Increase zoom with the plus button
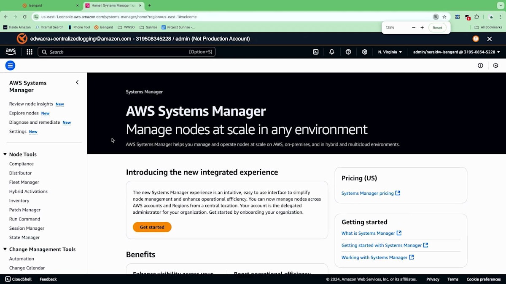 422,27
